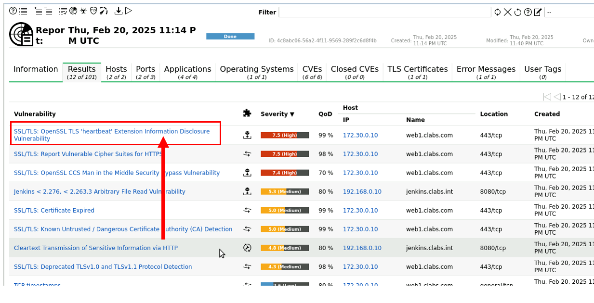Switch to the Operating Systems tab
The width and height of the screenshot is (594, 303).
[x=256, y=72]
